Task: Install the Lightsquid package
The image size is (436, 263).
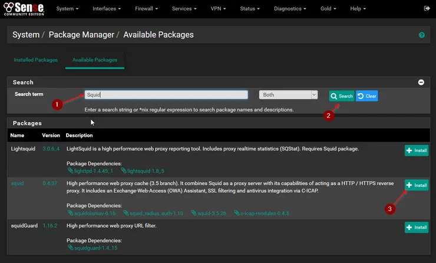Action: coord(417,150)
